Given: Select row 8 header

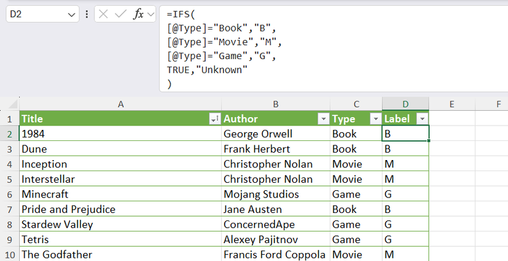Looking at the screenshot, I should click(x=9, y=225).
